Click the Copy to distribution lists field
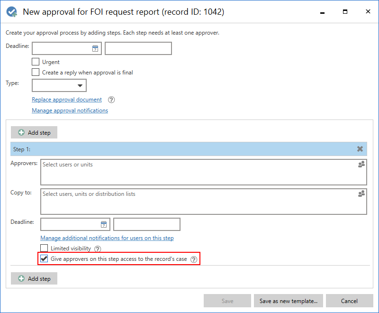 [204, 202]
